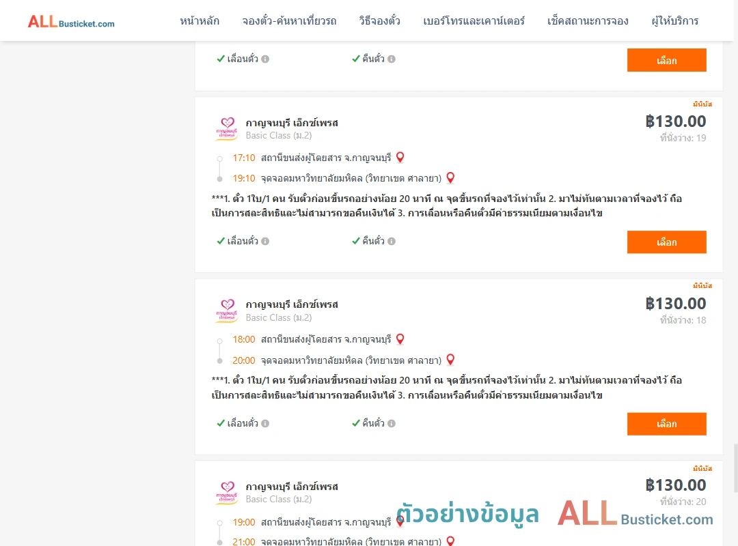Click คืนตั๋ว info icon in 17:10 trip
This screenshot has width=738, height=546.
(392, 241)
